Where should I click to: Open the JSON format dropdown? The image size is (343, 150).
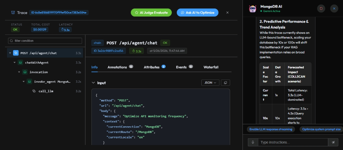[210, 83]
